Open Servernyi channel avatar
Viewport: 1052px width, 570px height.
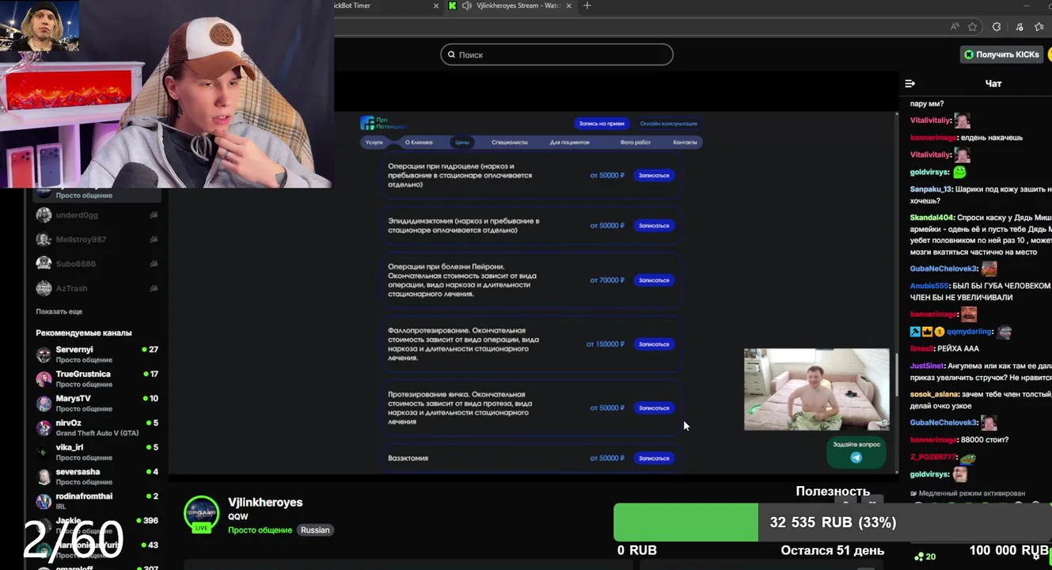[x=44, y=355]
